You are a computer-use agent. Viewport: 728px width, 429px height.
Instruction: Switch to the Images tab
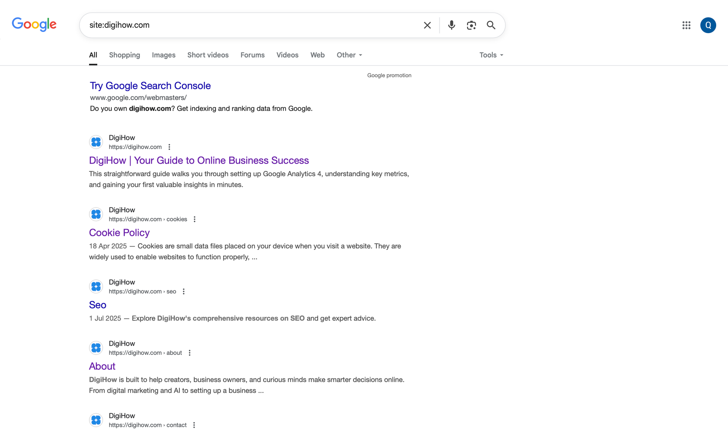(x=163, y=55)
